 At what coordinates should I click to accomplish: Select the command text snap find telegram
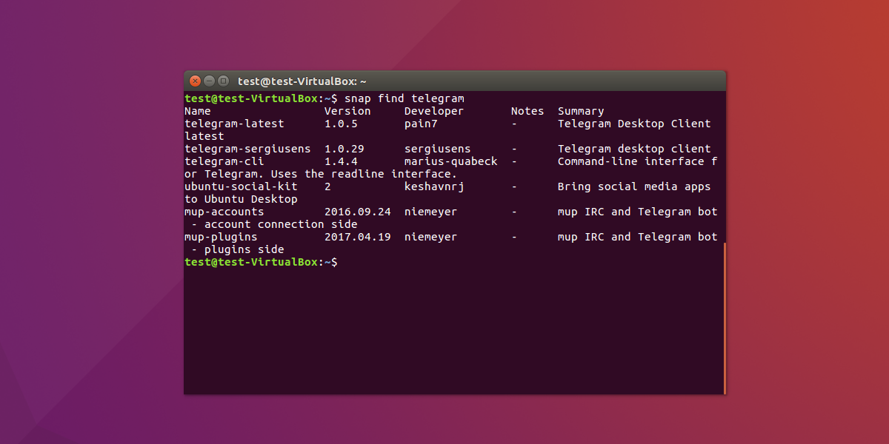404,98
